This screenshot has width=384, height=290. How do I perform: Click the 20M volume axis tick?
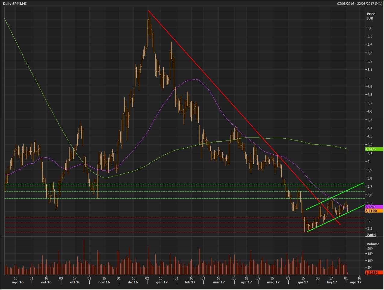[370, 249]
